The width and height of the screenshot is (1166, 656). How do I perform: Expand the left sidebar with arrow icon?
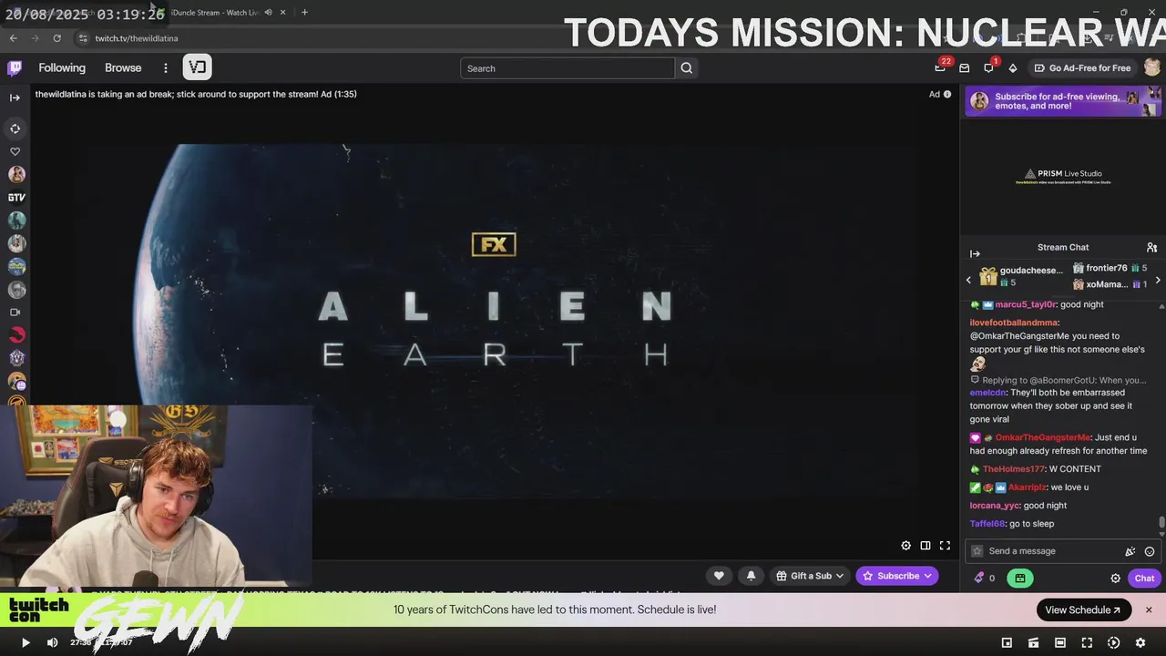coord(15,97)
